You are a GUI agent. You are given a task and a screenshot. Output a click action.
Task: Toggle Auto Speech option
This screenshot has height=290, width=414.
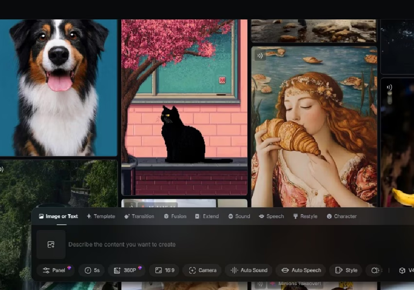click(301, 270)
